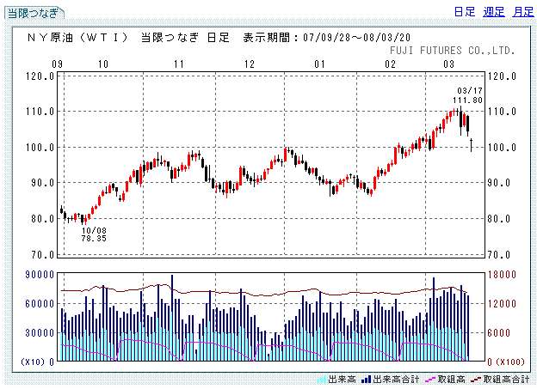The height and width of the screenshot is (389, 537).
Task: Click the 10/08 low label 78.35
Action: point(95,238)
